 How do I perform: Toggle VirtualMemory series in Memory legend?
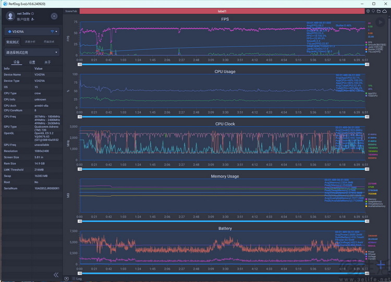pos(374,204)
